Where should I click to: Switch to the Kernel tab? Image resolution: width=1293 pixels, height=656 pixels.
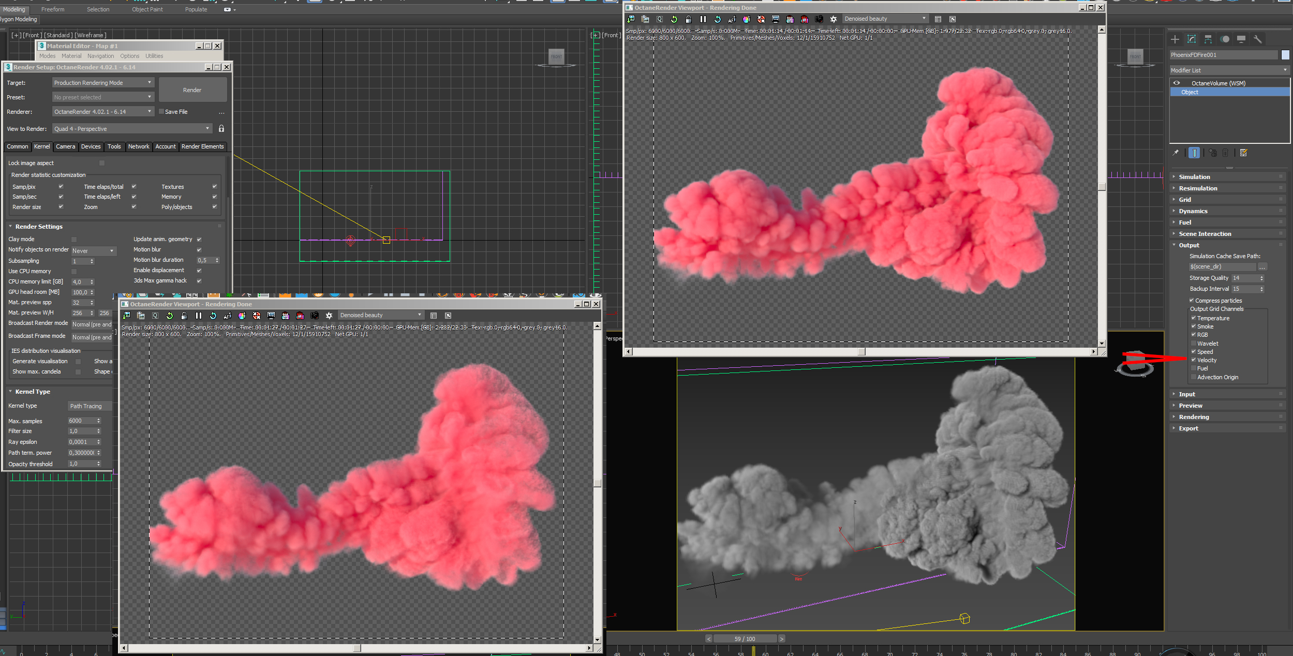(x=42, y=147)
